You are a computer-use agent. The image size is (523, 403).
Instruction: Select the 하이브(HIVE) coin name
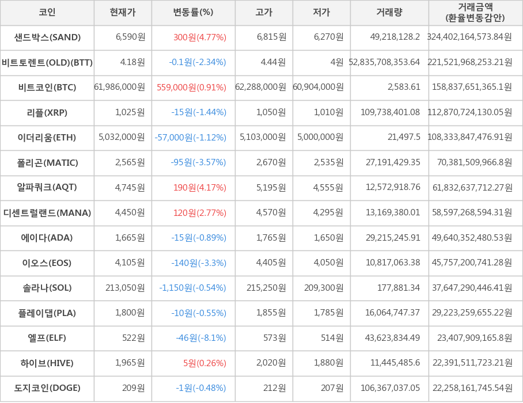(47, 363)
